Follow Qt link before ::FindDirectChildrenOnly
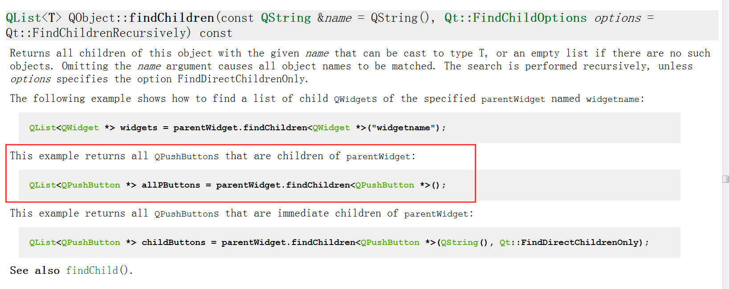The image size is (730, 289). click(505, 242)
